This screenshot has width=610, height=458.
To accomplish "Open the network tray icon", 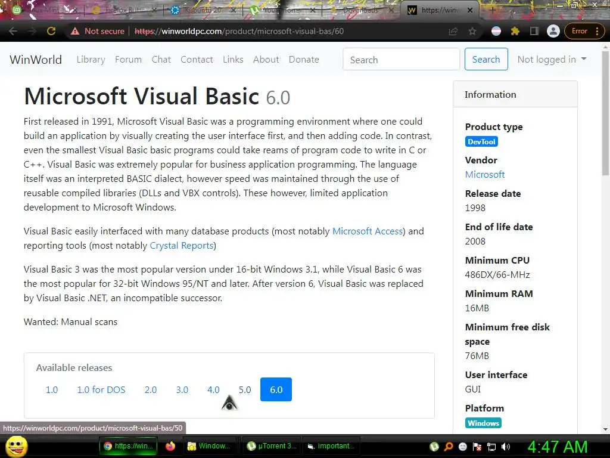I will [x=491, y=447].
